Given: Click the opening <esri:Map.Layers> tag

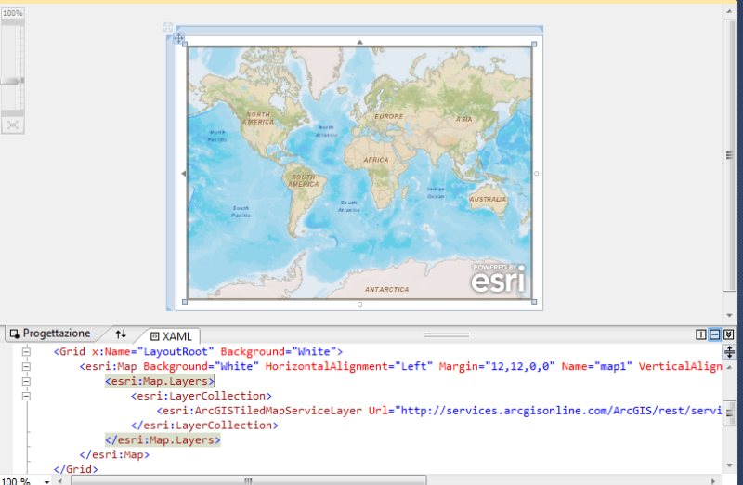Looking at the screenshot, I should click(x=160, y=381).
